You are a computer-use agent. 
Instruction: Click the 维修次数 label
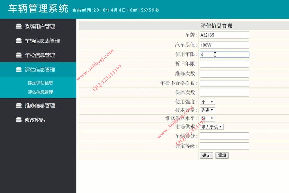tap(186, 74)
